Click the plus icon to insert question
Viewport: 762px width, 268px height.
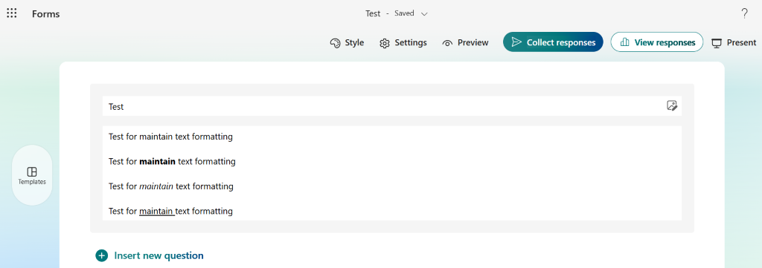coord(101,255)
